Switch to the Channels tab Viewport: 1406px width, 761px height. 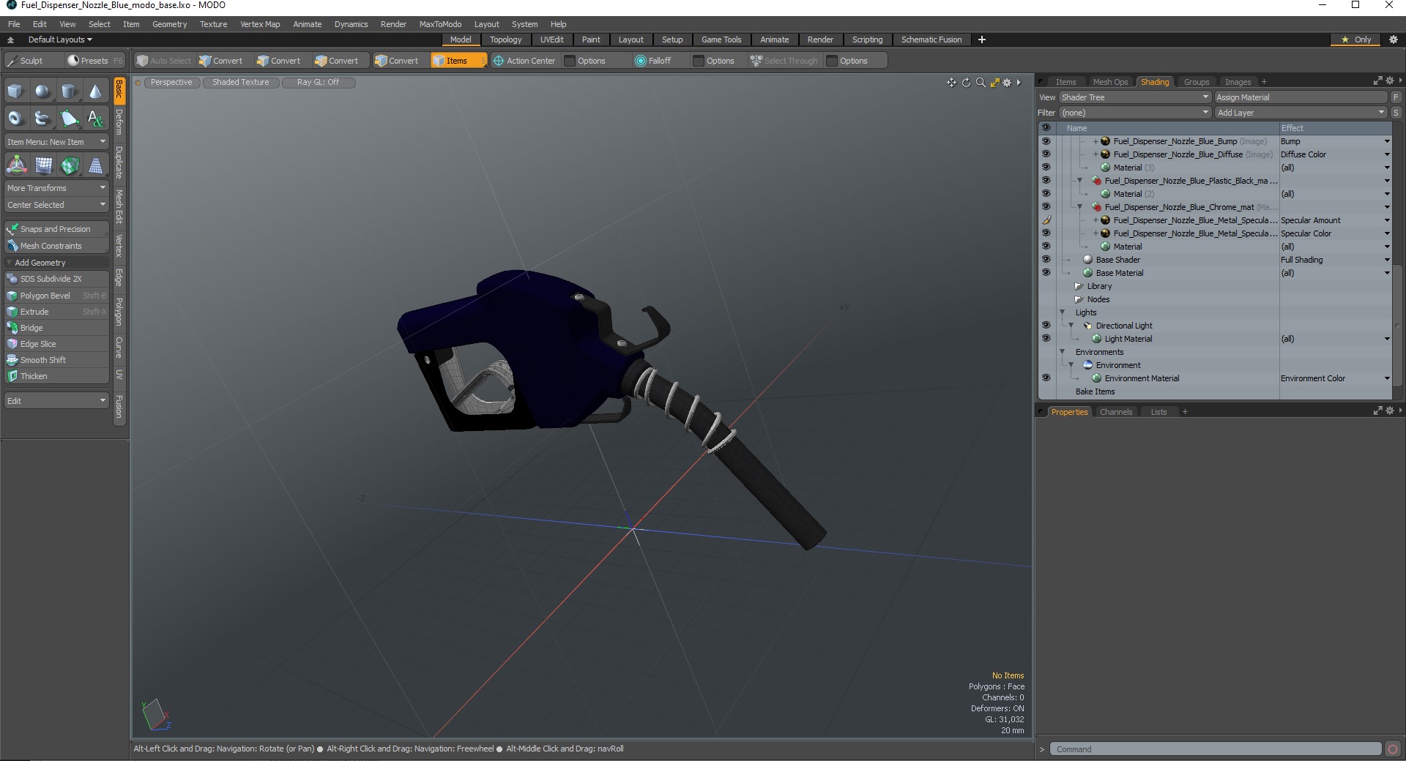click(x=1115, y=412)
